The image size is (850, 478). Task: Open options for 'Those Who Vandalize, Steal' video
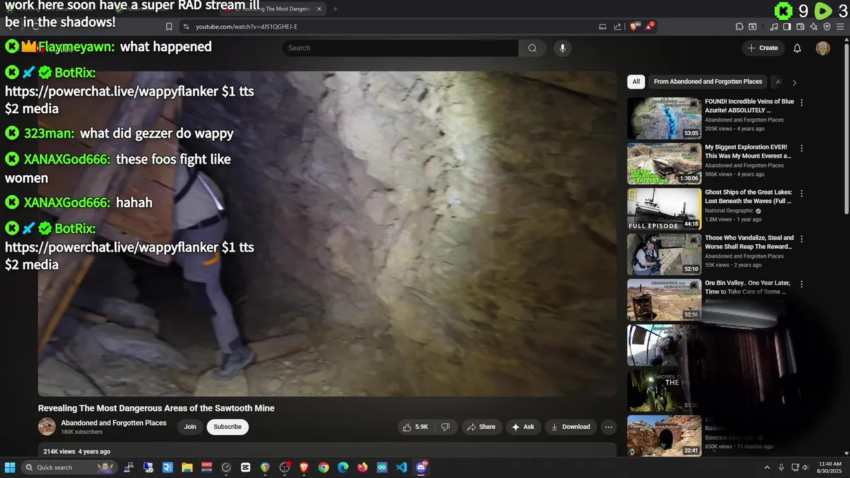tap(802, 238)
